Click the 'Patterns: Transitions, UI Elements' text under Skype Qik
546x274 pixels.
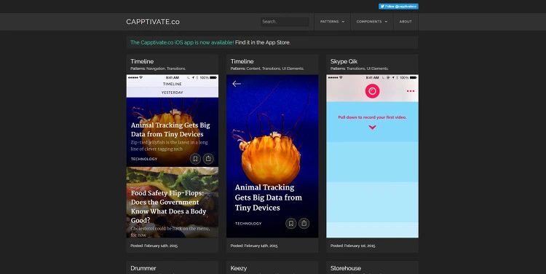tap(360, 68)
